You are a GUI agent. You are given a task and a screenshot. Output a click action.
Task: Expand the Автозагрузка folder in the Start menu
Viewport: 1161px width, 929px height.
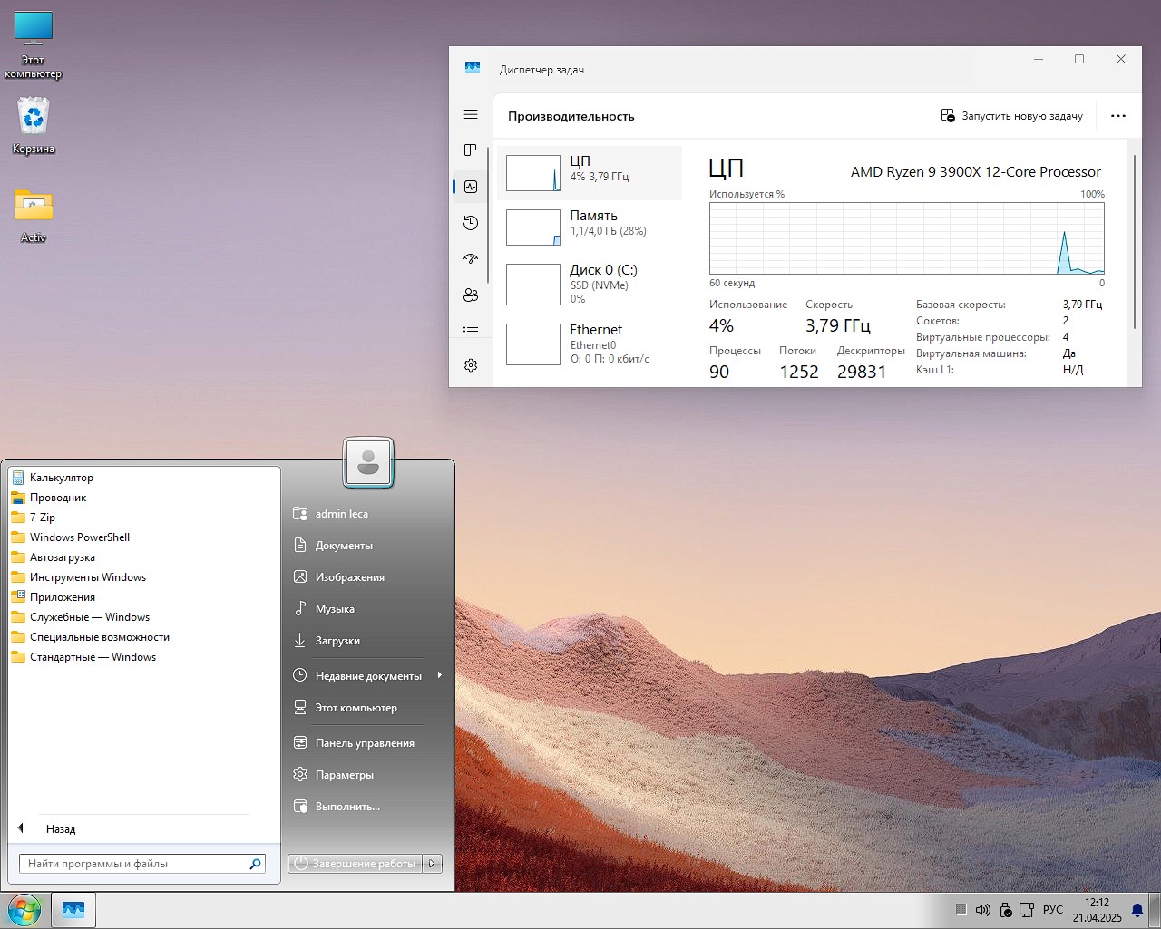[142, 557]
